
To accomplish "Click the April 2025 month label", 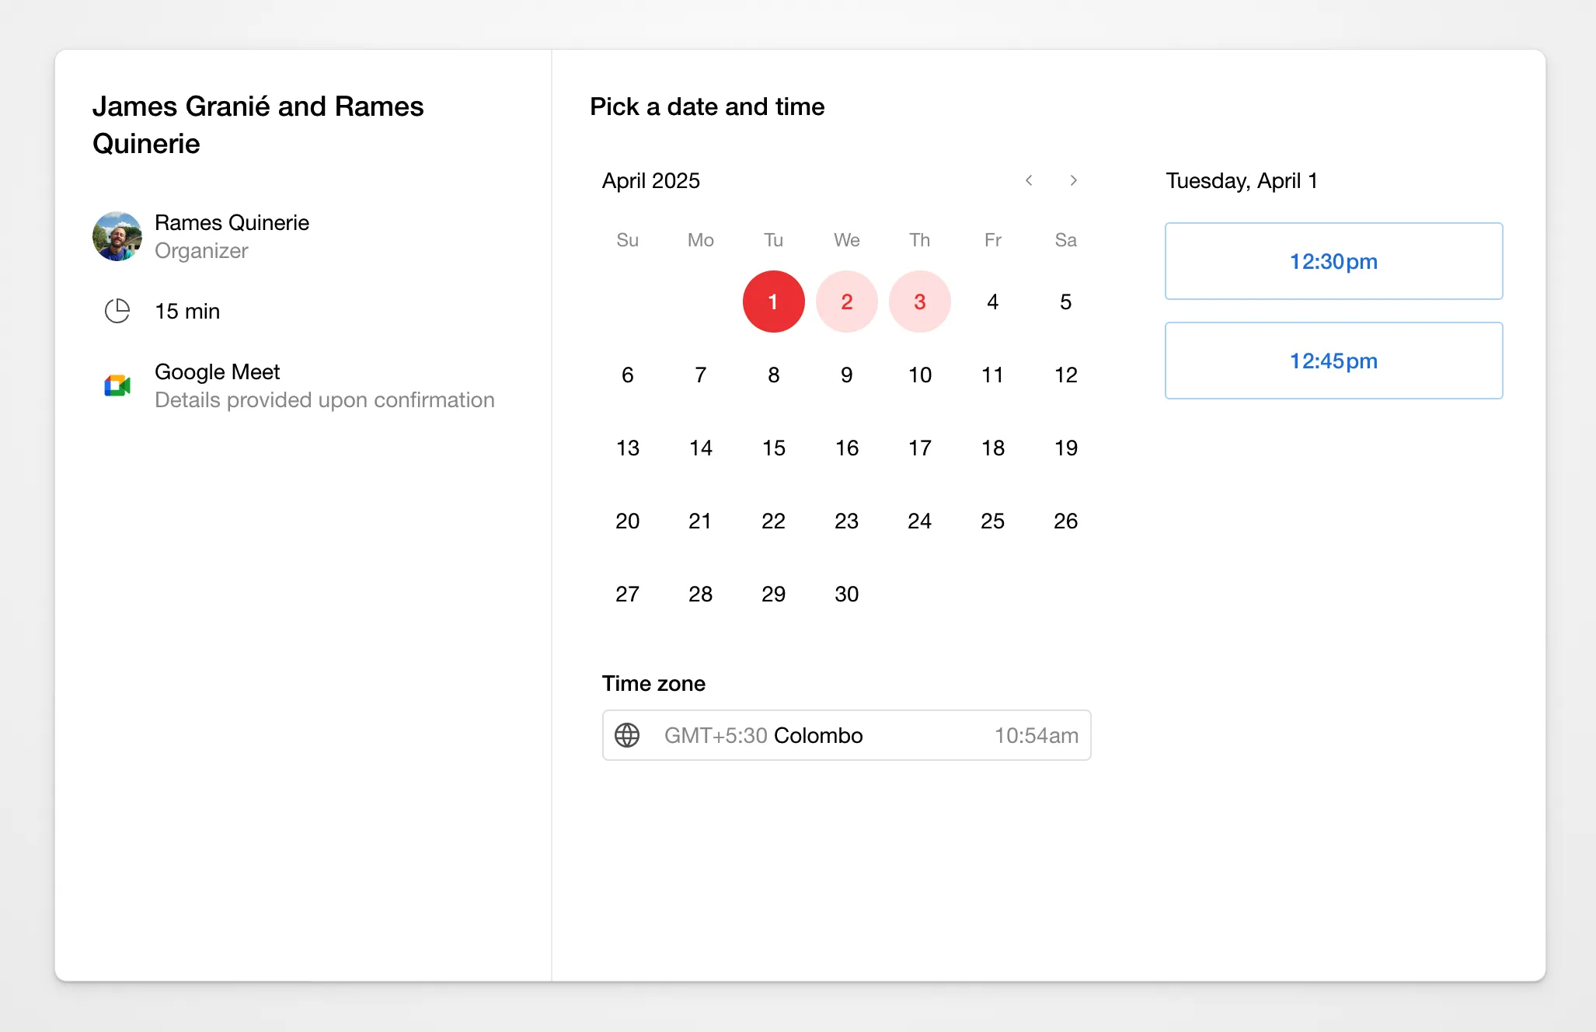I will [x=650, y=180].
